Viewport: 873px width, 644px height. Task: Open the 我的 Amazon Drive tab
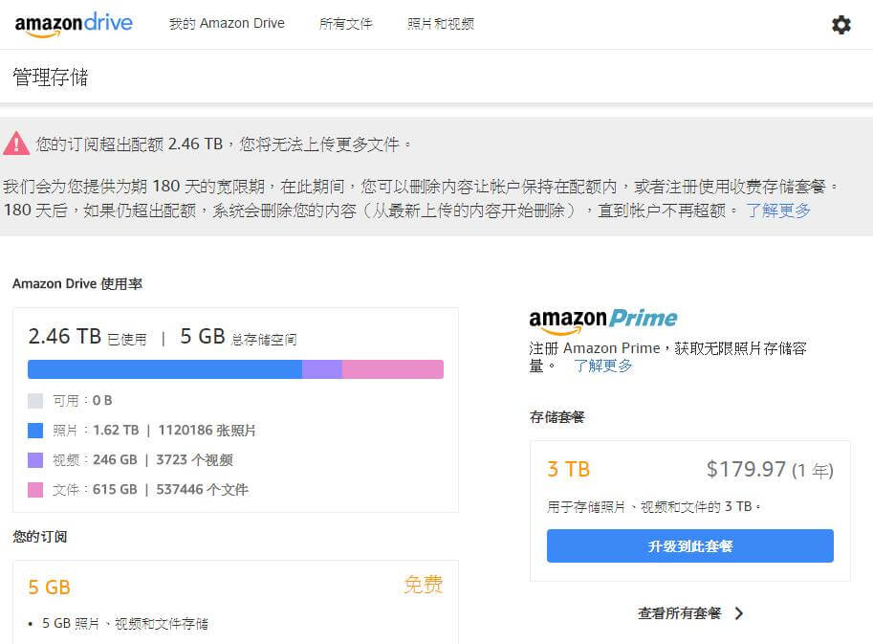(227, 24)
